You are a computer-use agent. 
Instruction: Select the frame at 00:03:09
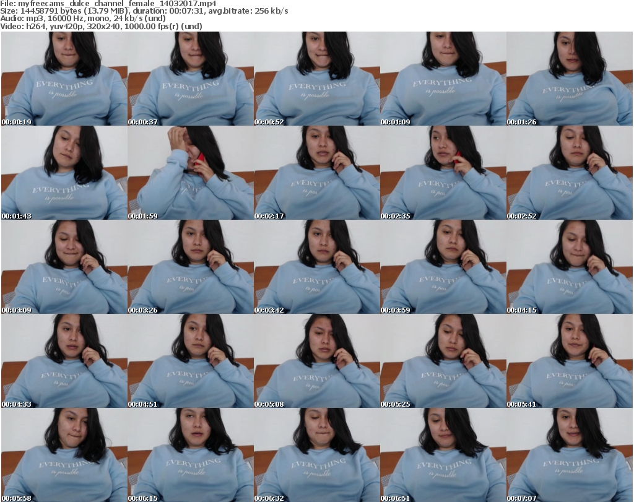point(64,267)
